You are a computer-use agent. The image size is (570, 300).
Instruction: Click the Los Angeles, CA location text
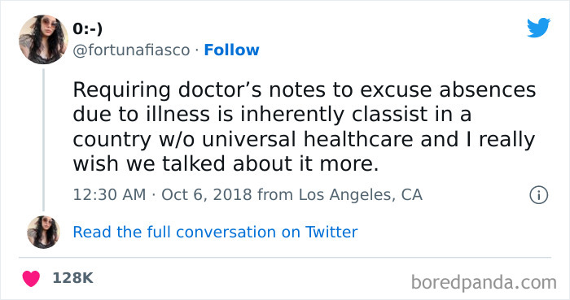(360, 195)
